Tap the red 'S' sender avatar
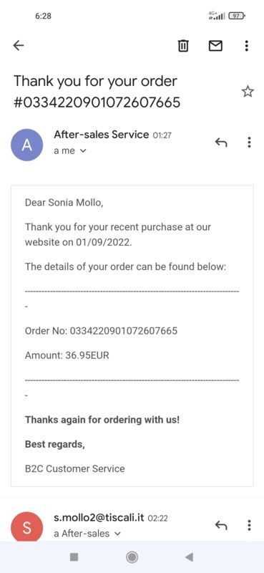 click(x=27, y=528)
